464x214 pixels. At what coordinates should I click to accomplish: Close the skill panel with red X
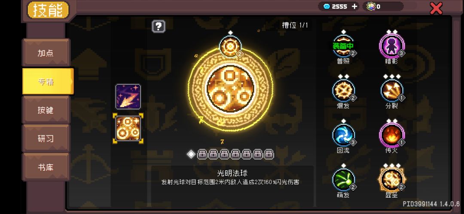tap(436, 8)
